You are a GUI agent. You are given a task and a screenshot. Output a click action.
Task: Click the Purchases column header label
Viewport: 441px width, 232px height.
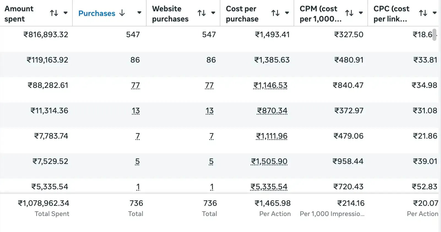pos(97,13)
